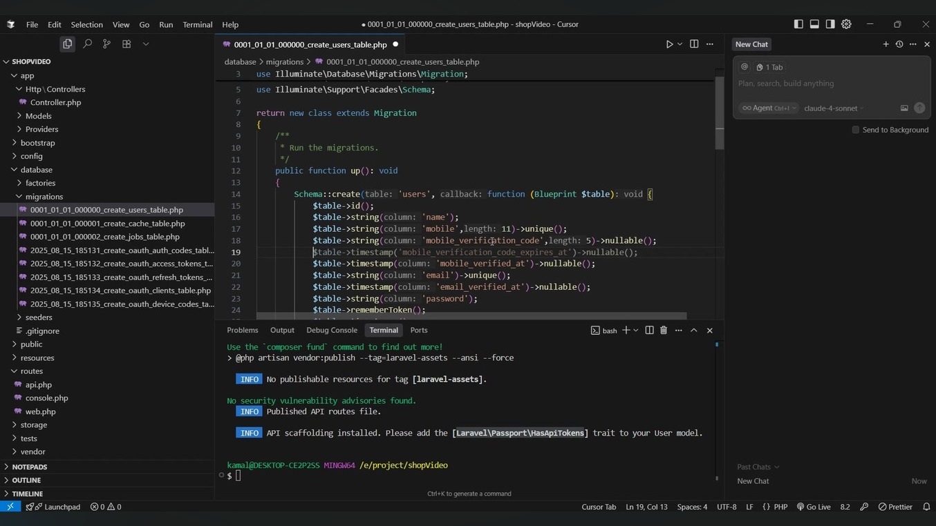This screenshot has height=526, width=936.
Task: Open the Source Control view icon
Action: point(106,44)
